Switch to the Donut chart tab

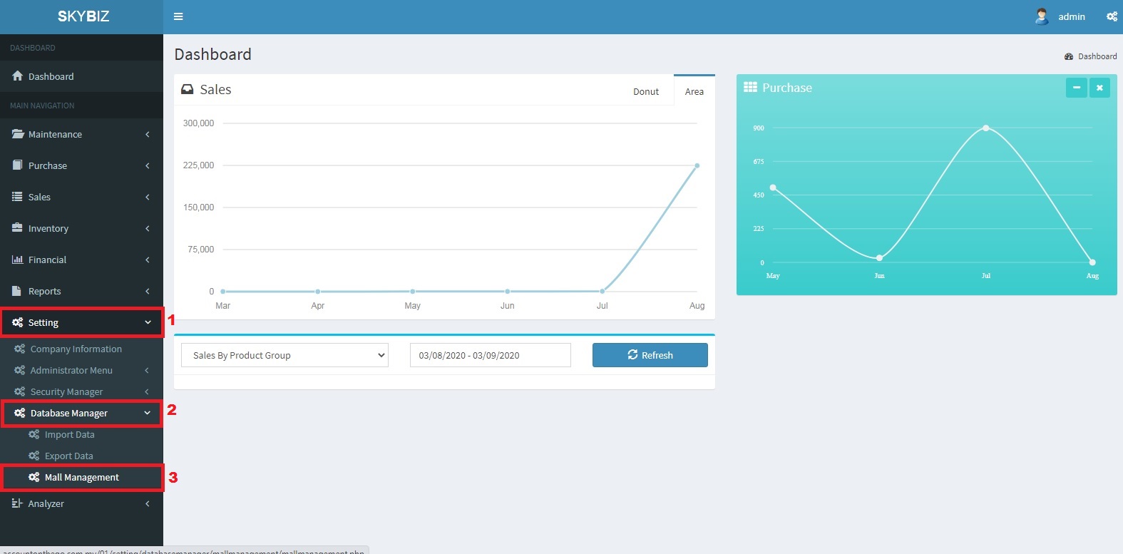tap(646, 91)
